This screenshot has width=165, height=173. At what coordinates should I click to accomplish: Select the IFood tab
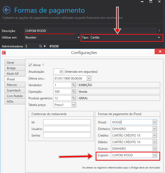tap(15, 79)
